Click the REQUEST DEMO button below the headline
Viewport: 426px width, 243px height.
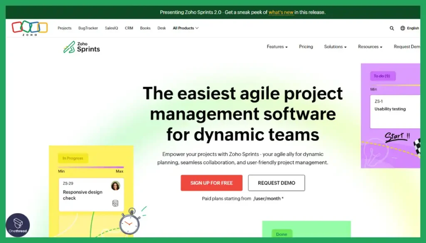tap(276, 183)
